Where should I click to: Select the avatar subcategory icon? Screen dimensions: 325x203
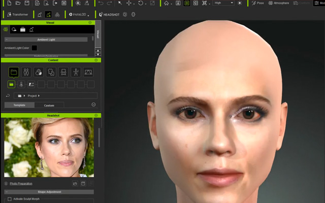21,85
